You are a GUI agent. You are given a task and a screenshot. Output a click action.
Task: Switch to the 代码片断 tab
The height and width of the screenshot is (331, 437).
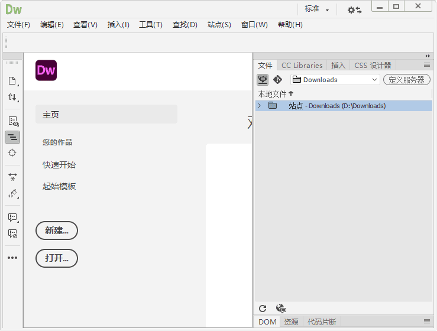click(x=322, y=322)
